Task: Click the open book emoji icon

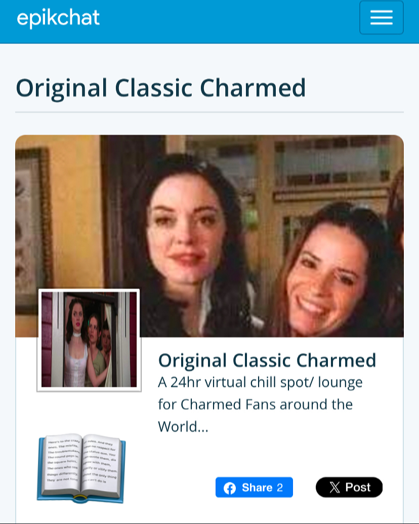Action: (81, 468)
